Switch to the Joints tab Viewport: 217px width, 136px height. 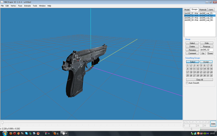point(211,9)
